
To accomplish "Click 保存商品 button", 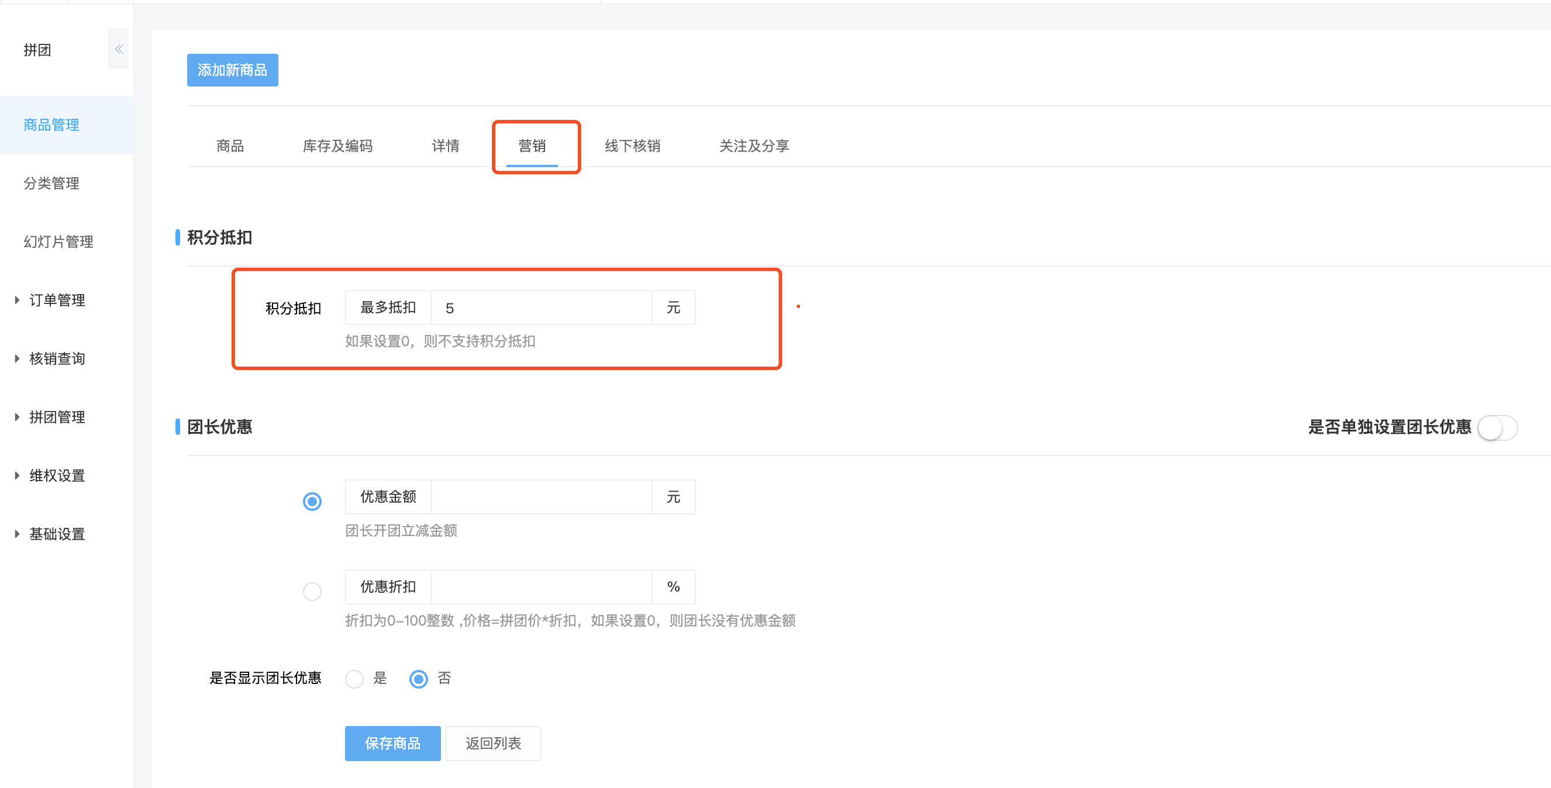I will click(392, 743).
